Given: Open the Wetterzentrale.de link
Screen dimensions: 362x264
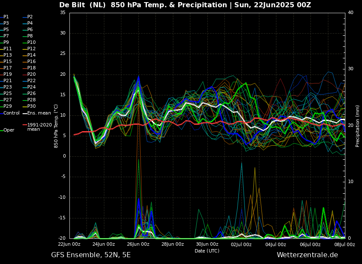Looking at the screenshot, I should (x=307, y=255).
